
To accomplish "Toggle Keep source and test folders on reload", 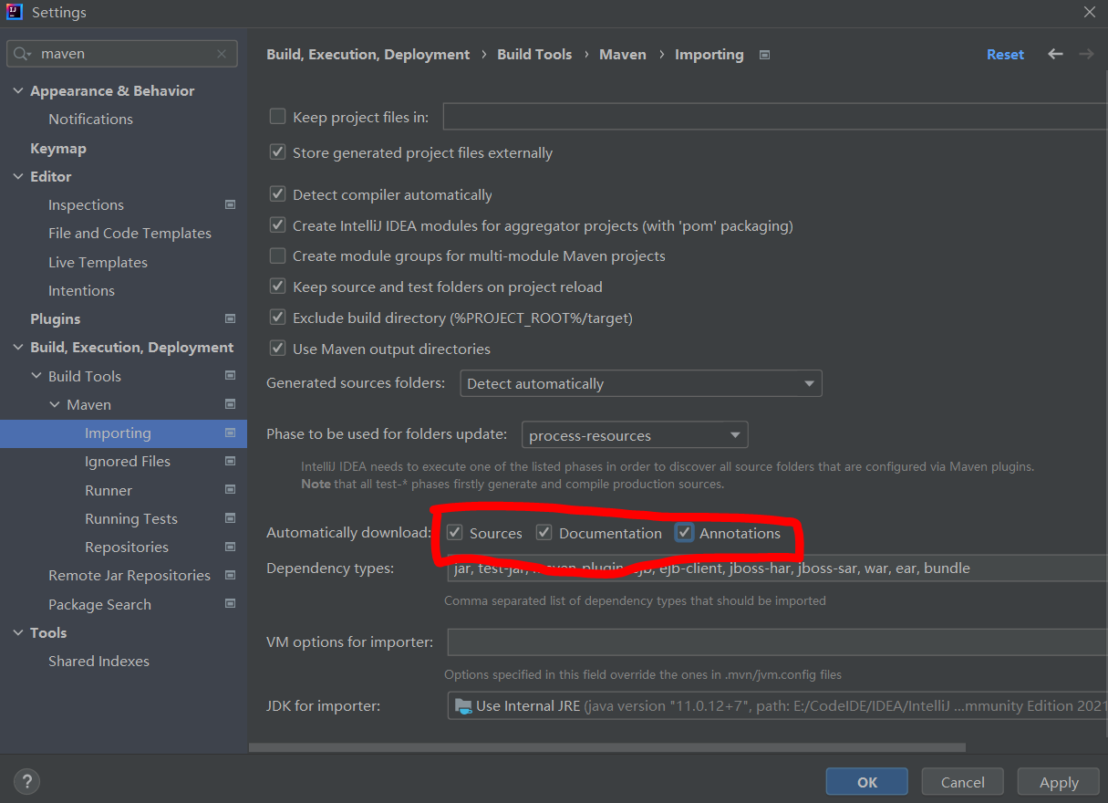I will (x=278, y=287).
